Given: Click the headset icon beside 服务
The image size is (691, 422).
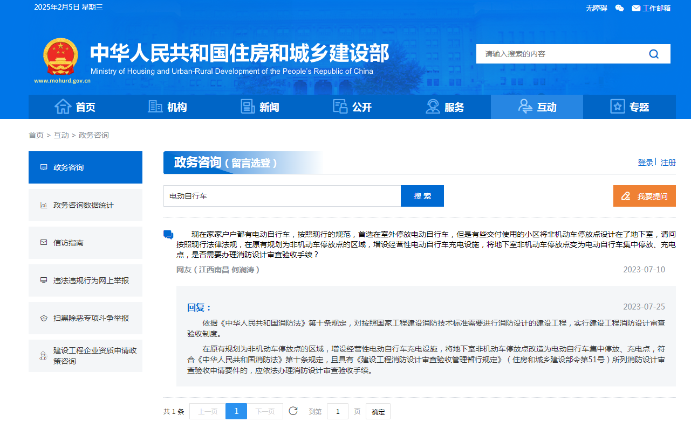Looking at the screenshot, I should (433, 107).
